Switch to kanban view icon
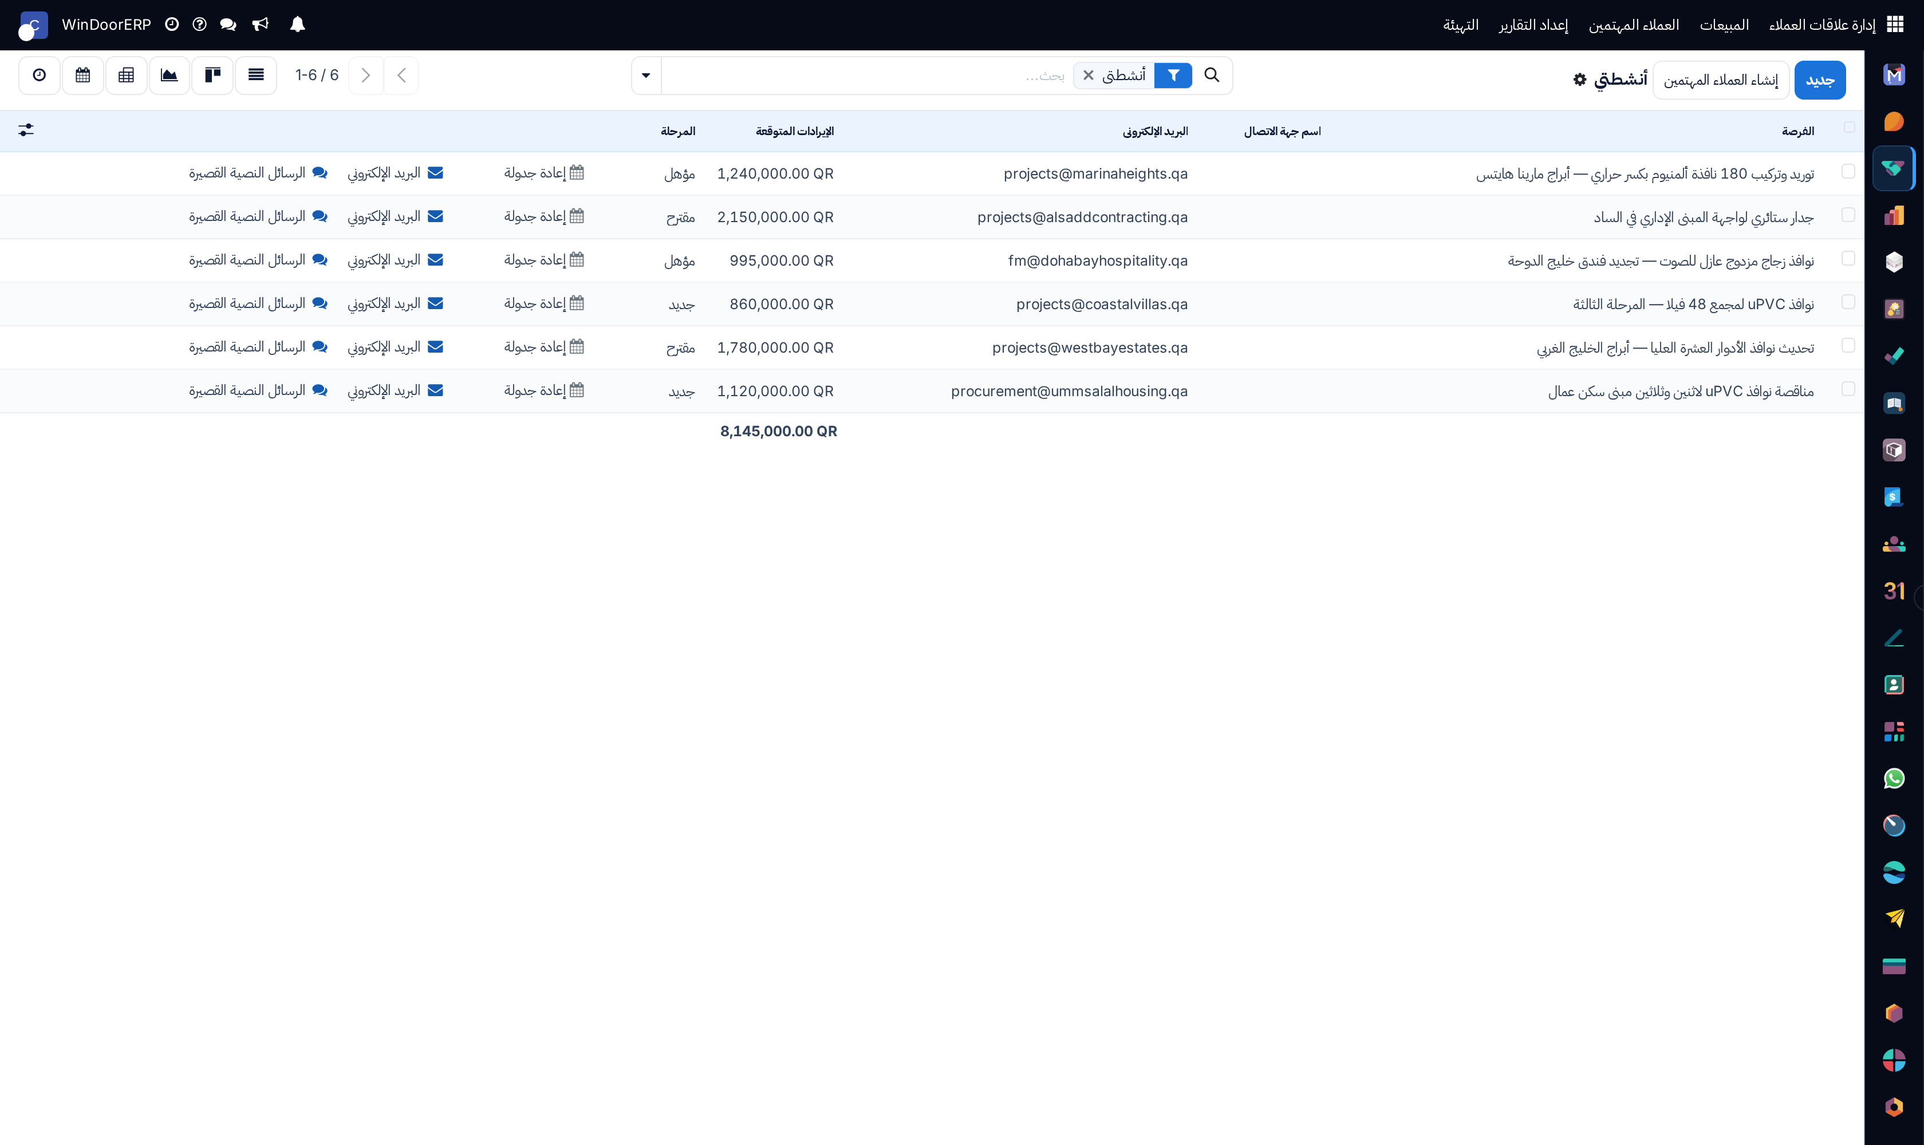This screenshot has height=1145, width=1924. (212, 75)
